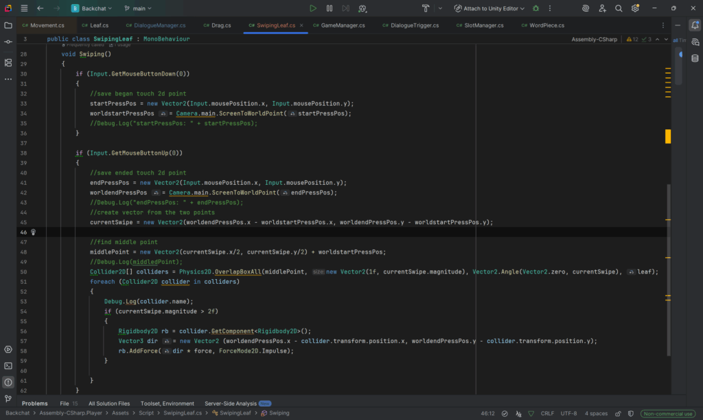Switch to the Toolset, Environment tab

168,404
